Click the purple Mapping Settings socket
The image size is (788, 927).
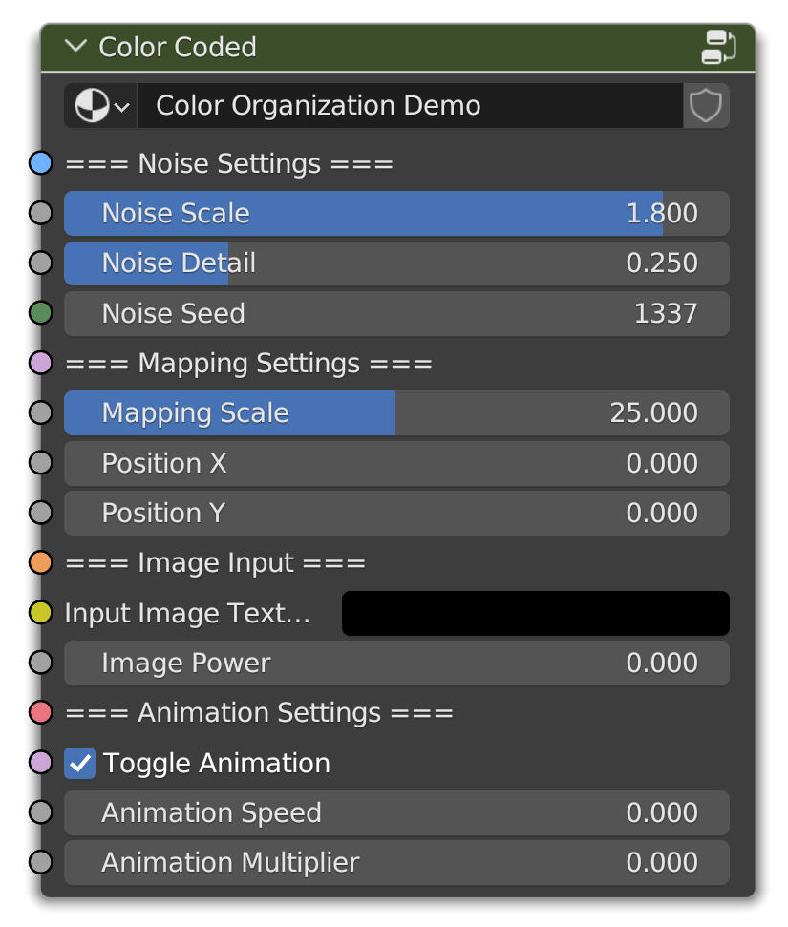40,363
